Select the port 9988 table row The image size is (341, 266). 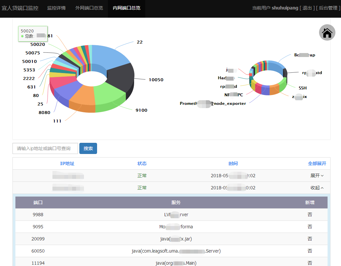pyautogui.click(x=171, y=215)
